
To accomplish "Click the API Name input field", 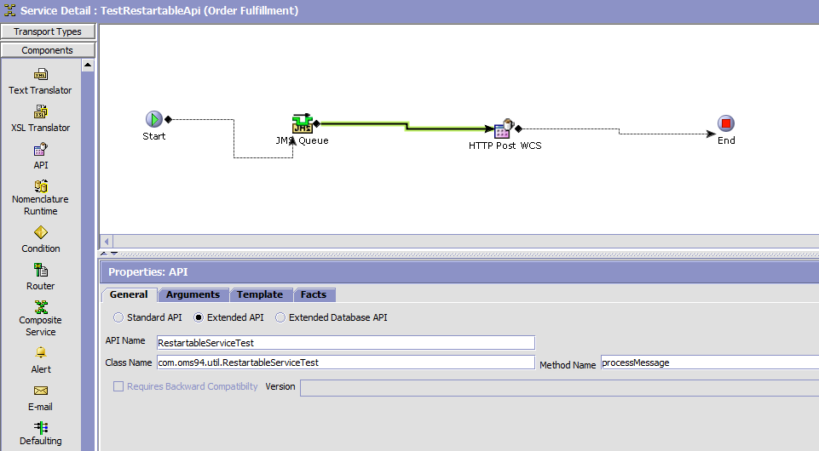I will [x=345, y=343].
